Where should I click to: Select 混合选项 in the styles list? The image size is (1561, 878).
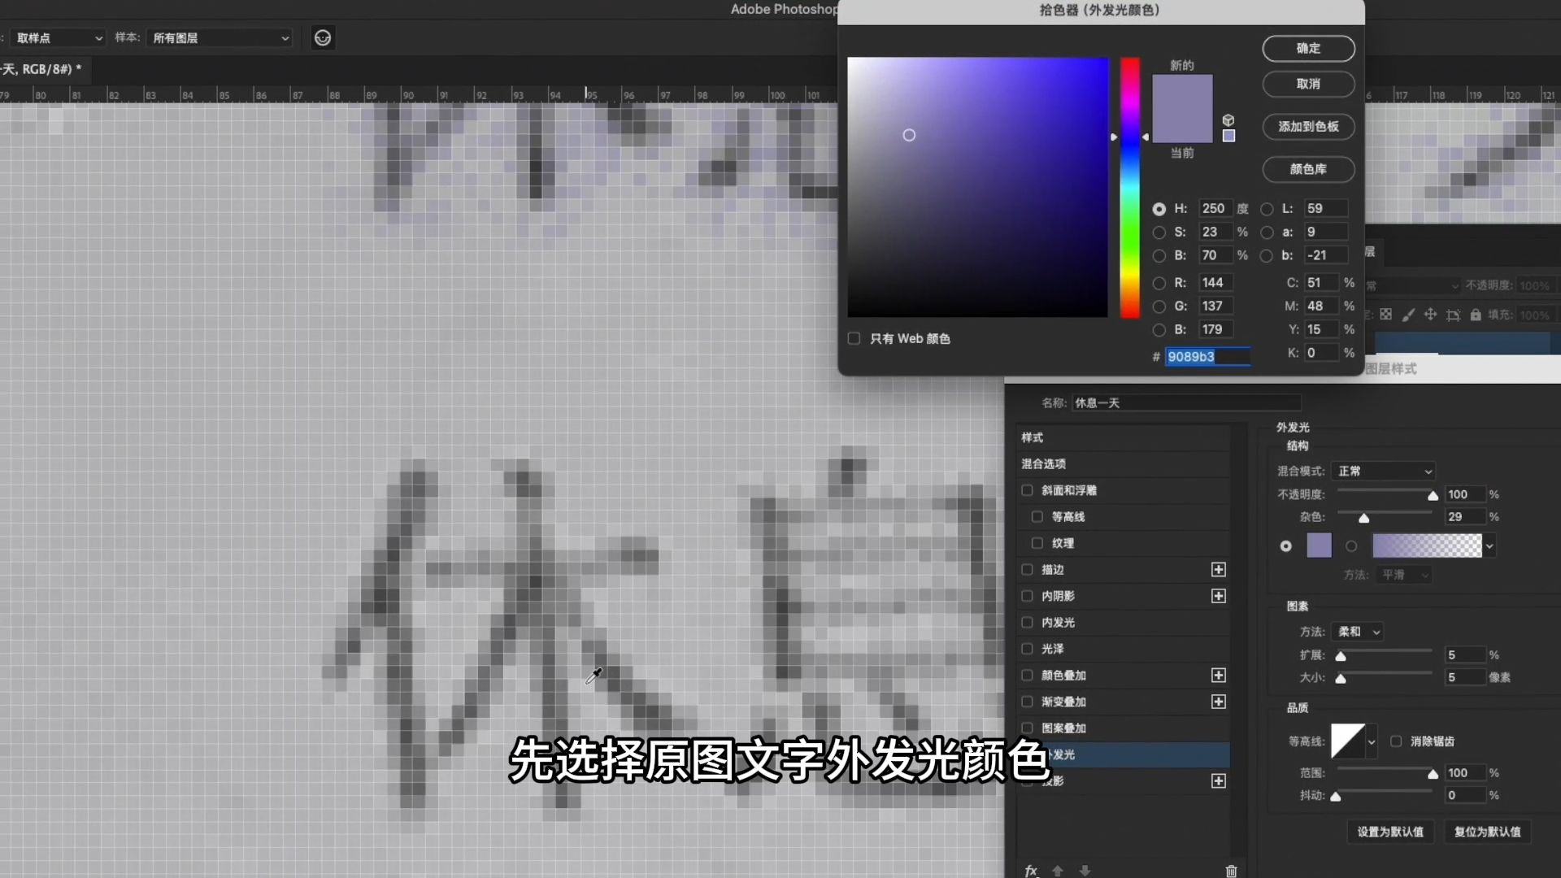coord(1044,463)
